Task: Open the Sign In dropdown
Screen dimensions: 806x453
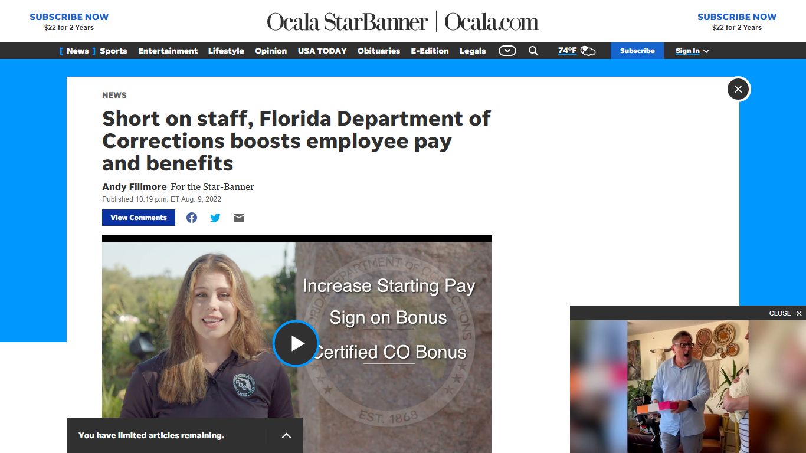Action: pyautogui.click(x=692, y=51)
